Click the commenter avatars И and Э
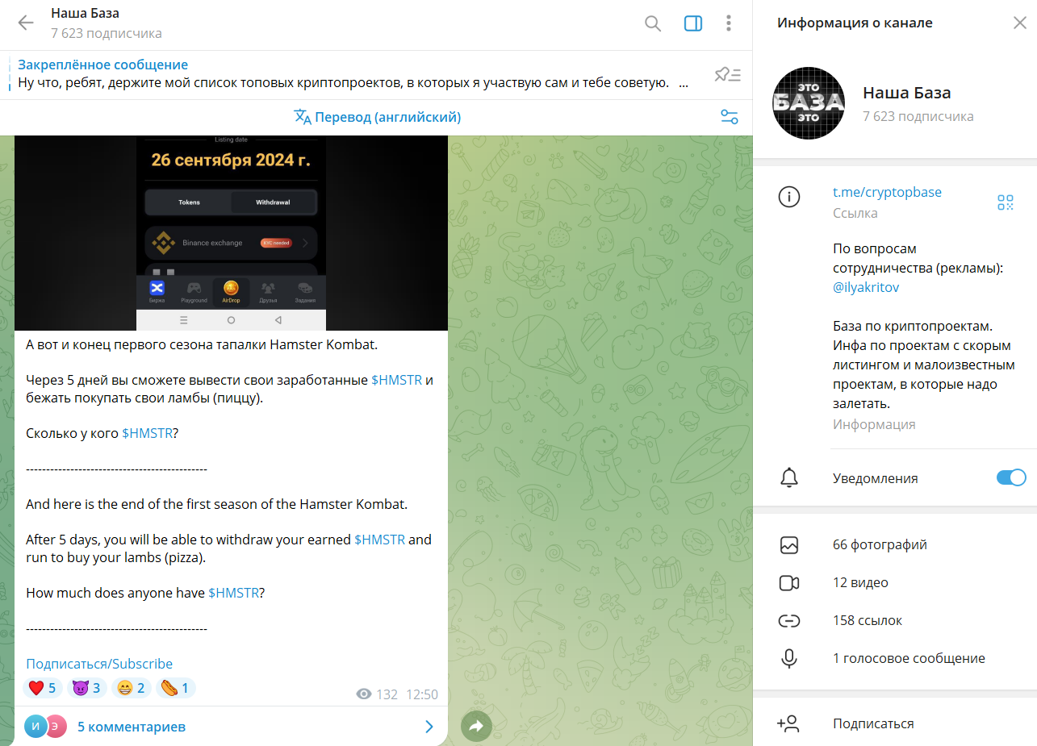The width and height of the screenshot is (1037, 746). 45,727
